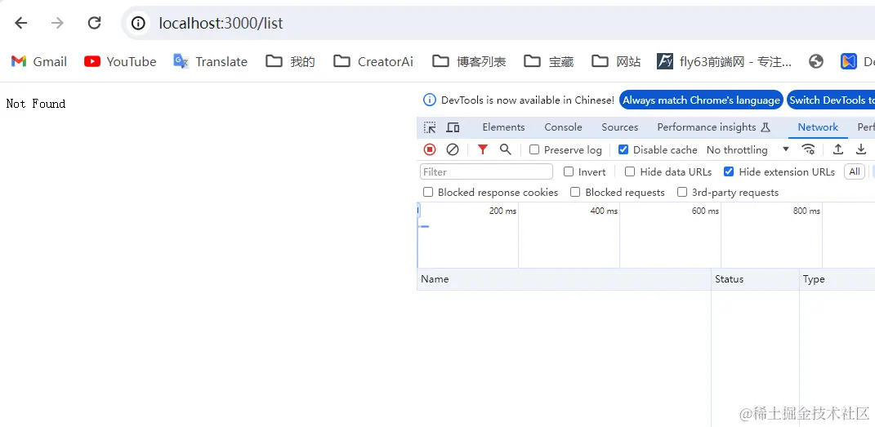Open the Performance insights tab

[x=714, y=127]
